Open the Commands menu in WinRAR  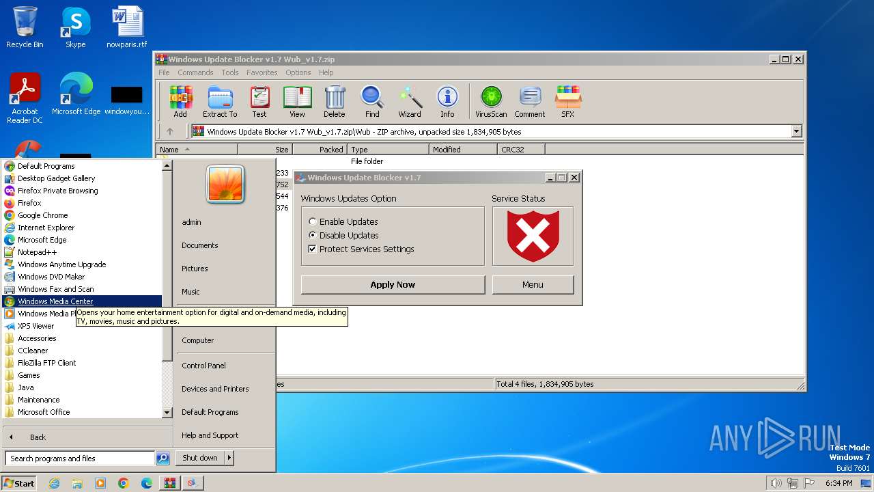pos(195,72)
